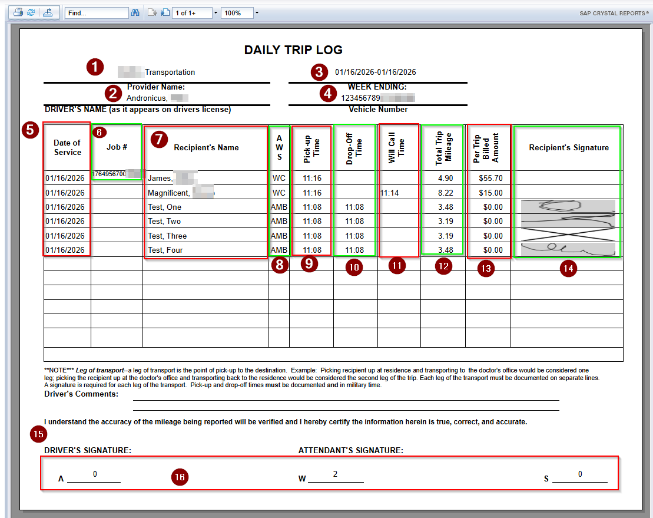Click the page number field showing 1 of 1+

[x=191, y=12]
